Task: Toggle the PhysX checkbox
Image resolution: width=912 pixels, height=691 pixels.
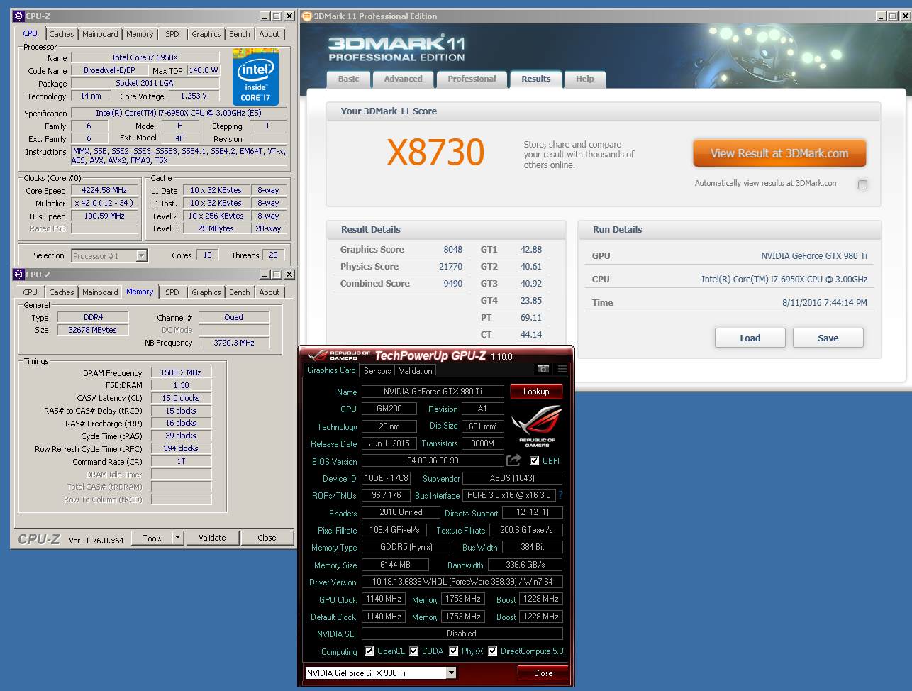Action: click(x=453, y=651)
